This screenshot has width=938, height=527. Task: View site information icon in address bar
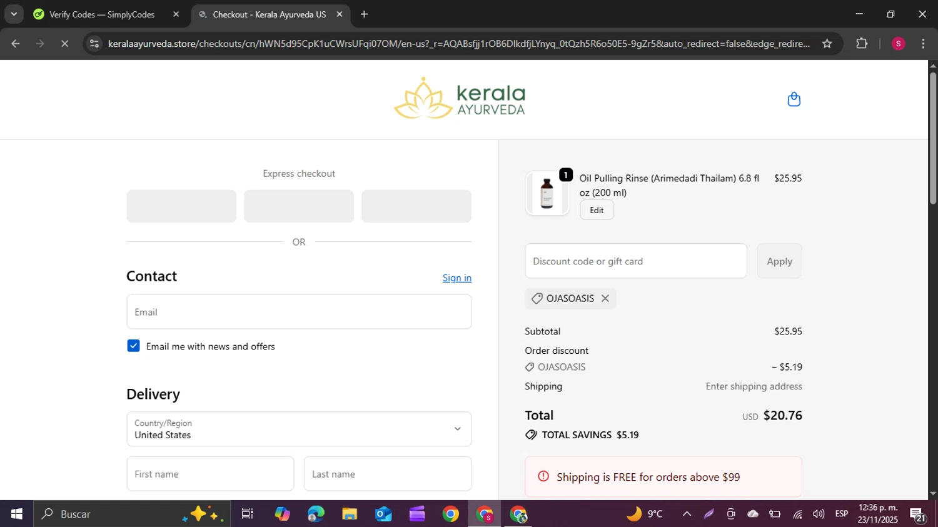click(x=94, y=44)
